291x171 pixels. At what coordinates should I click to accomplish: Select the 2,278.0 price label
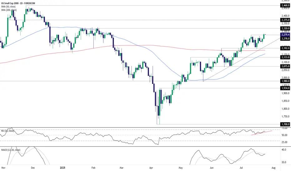click(285, 39)
